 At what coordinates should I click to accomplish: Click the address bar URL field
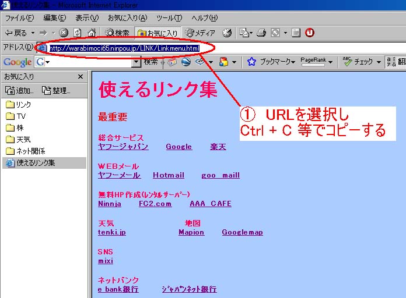(223, 48)
